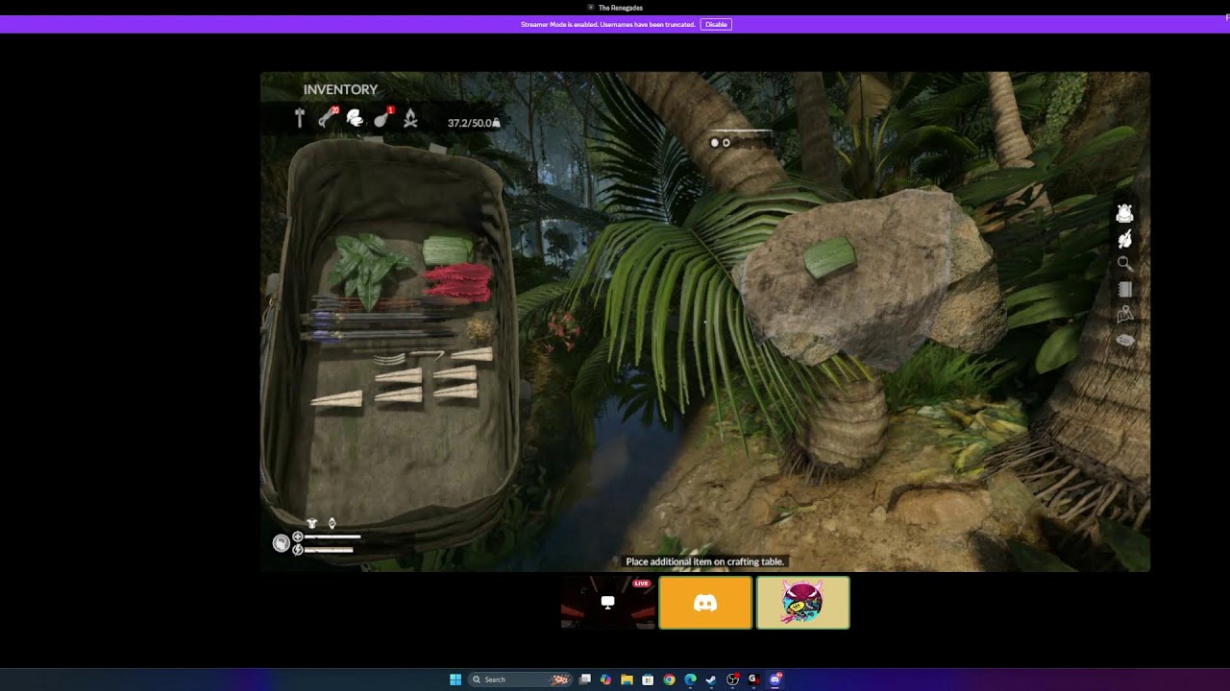Viewport: 1230px width, 691px height.
Task: Select the food category with 1 badge
Action: click(x=382, y=118)
